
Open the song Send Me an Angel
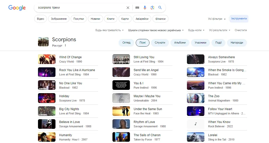click(142, 72)
